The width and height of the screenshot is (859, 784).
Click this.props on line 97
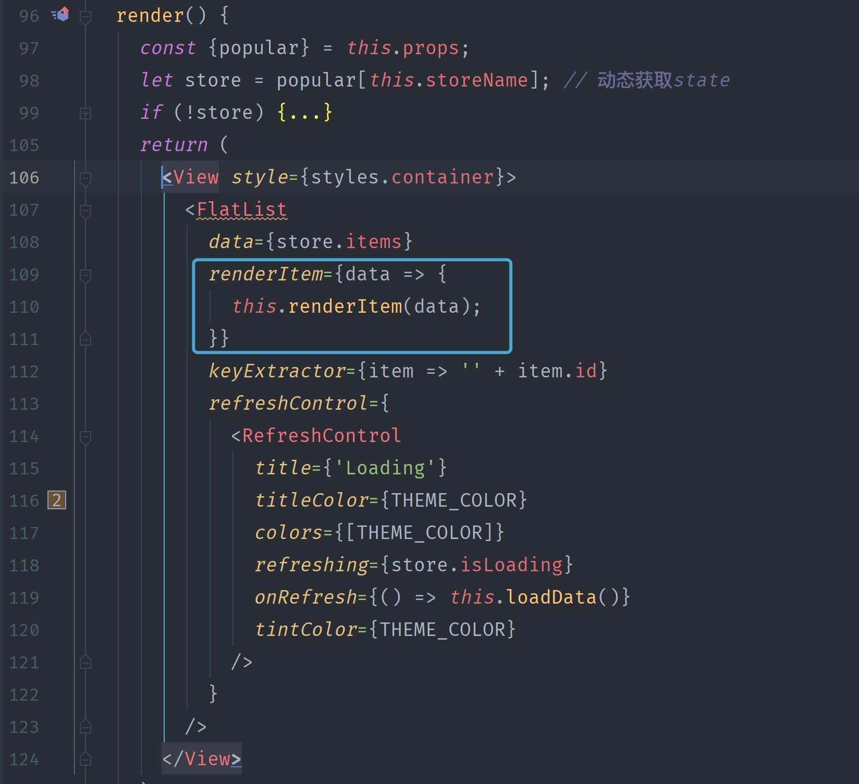click(403, 48)
